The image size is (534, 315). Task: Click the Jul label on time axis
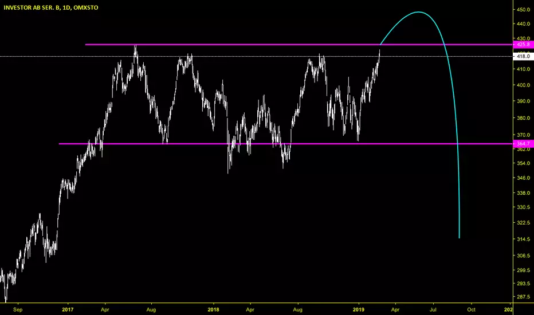[433, 309]
